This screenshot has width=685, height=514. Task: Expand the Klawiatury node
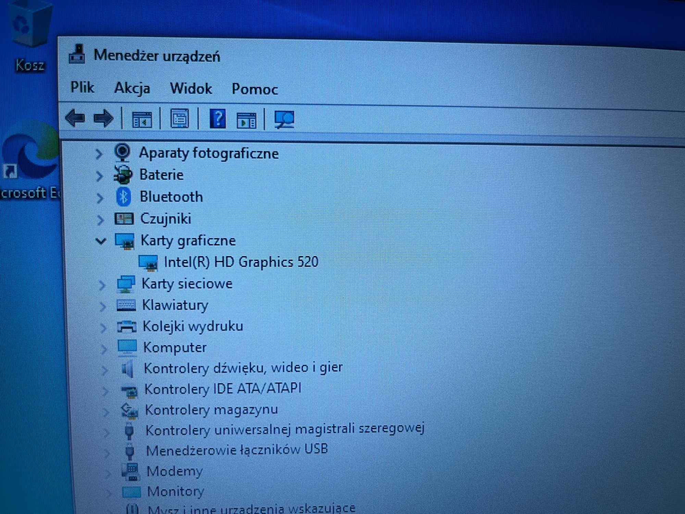[x=102, y=306]
